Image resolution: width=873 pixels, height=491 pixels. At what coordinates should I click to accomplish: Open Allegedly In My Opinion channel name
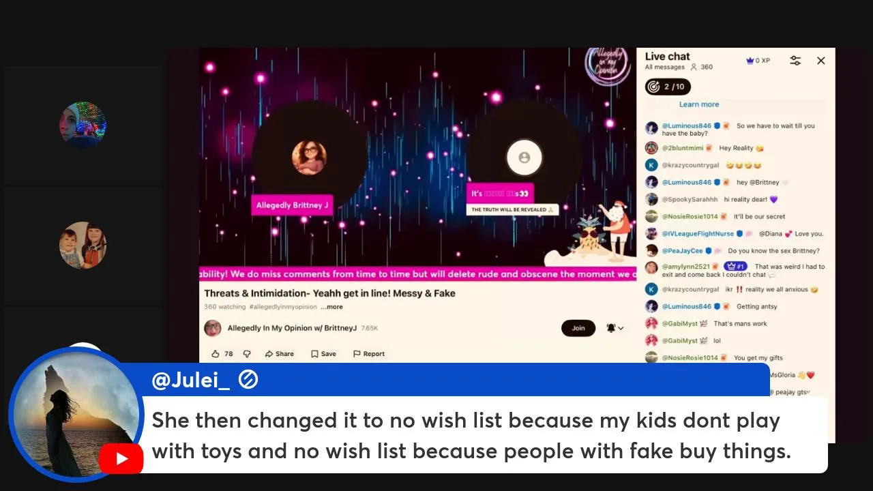tap(292, 328)
